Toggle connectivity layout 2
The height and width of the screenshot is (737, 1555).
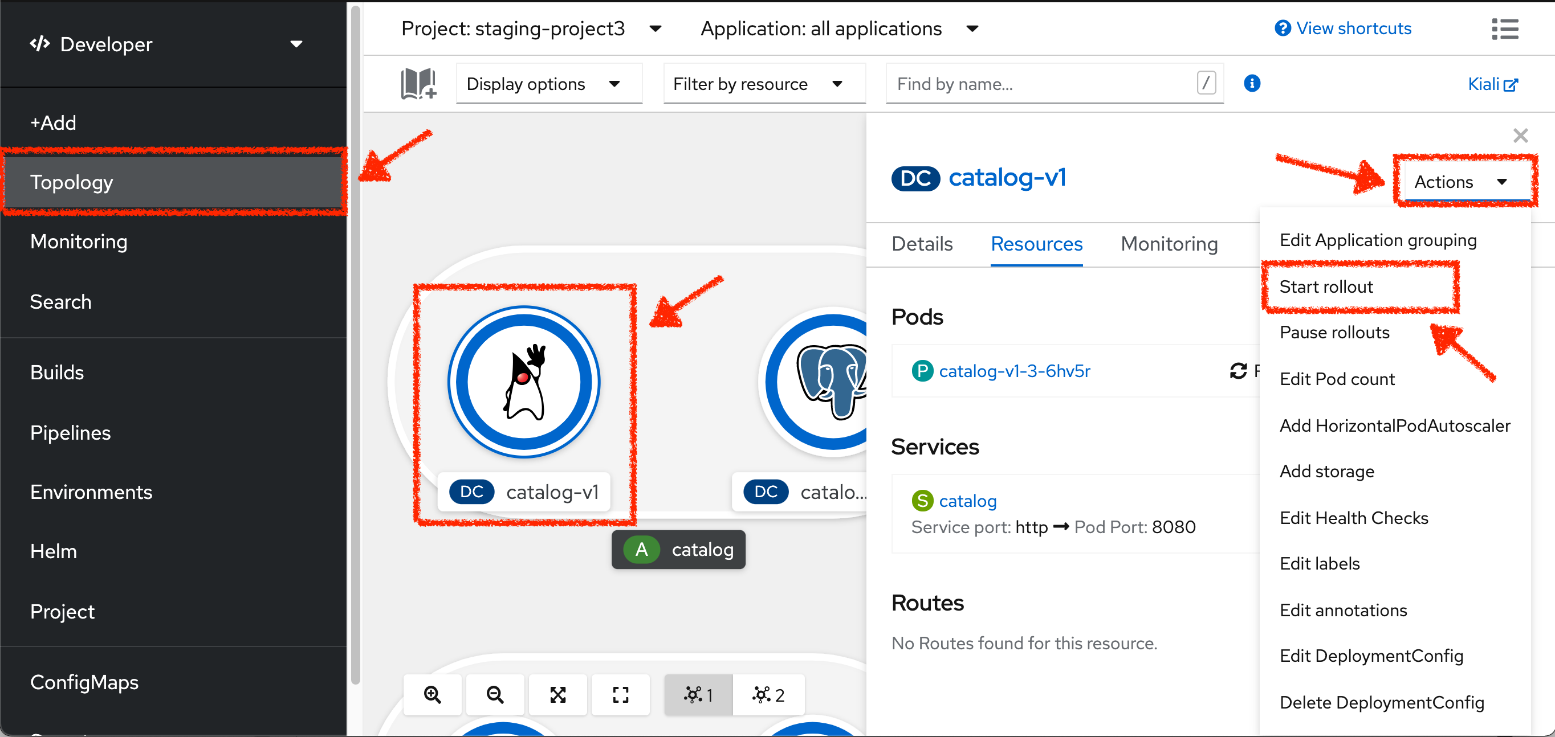[768, 694]
